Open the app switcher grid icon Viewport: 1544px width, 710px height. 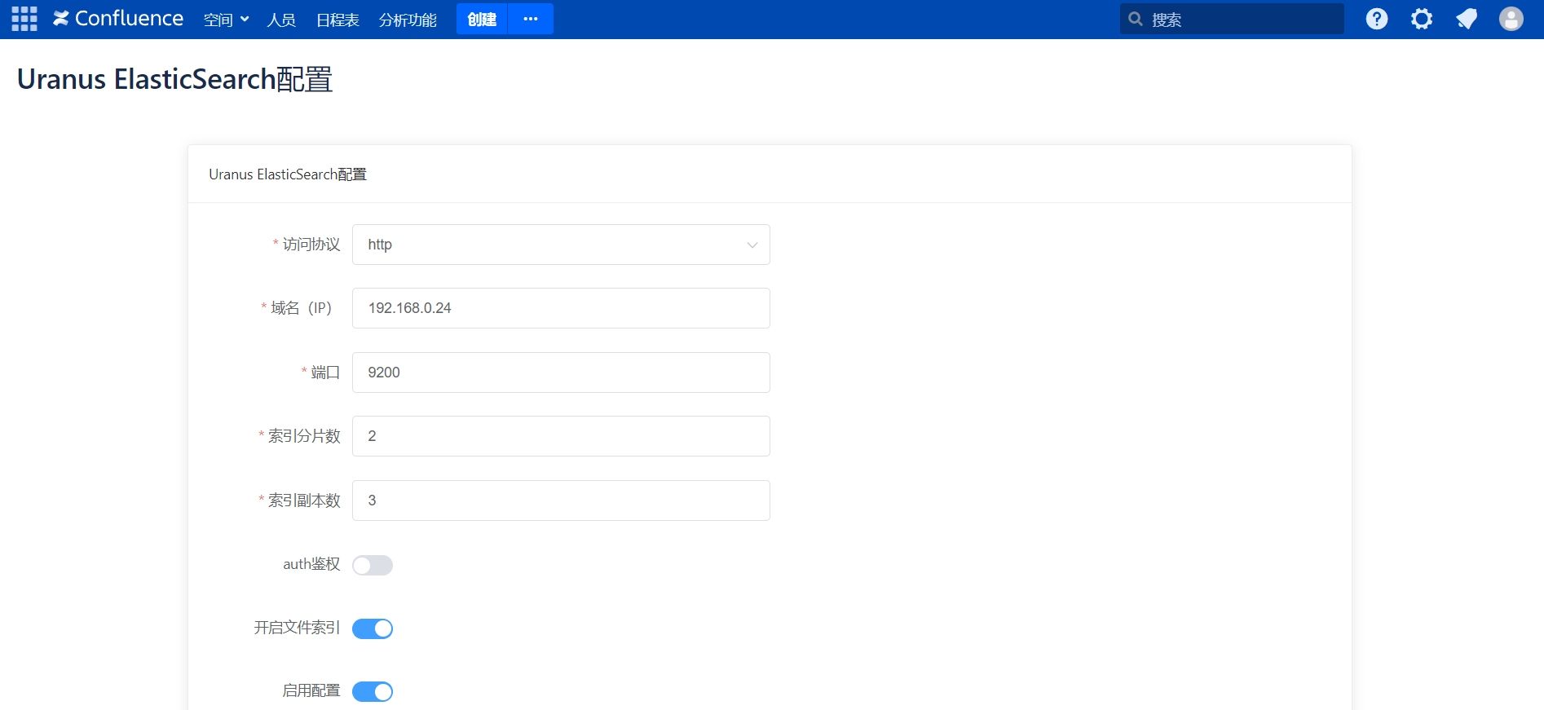click(24, 19)
